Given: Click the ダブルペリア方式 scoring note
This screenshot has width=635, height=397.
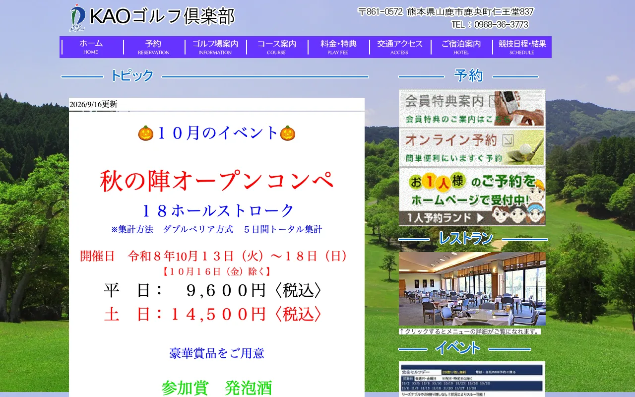Looking at the screenshot, I should [217, 229].
